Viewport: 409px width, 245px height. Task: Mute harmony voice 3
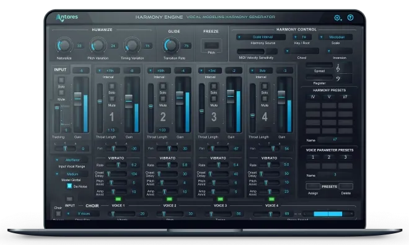(214, 99)
